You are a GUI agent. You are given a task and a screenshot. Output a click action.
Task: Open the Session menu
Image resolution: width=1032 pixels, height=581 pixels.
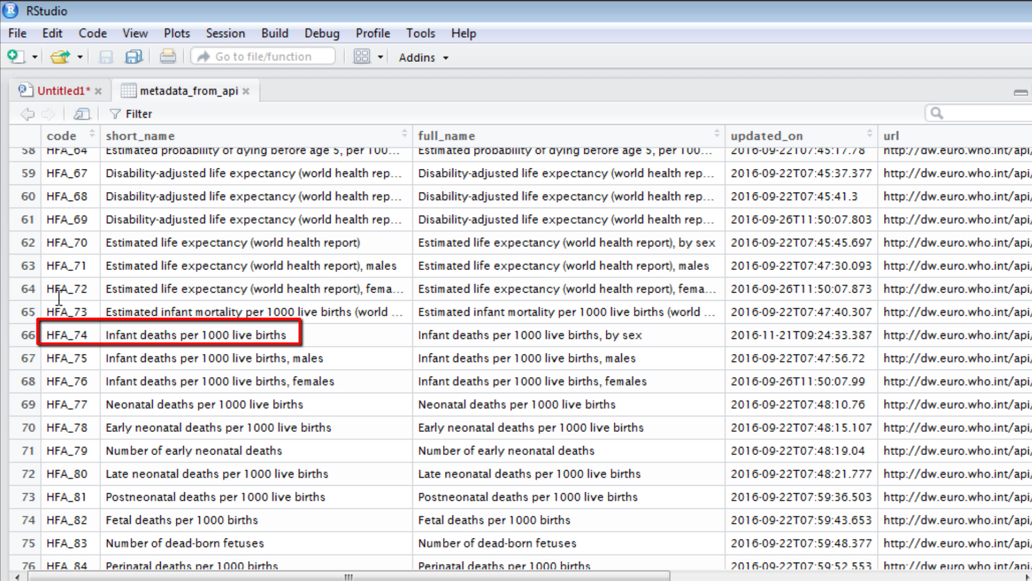225,33
